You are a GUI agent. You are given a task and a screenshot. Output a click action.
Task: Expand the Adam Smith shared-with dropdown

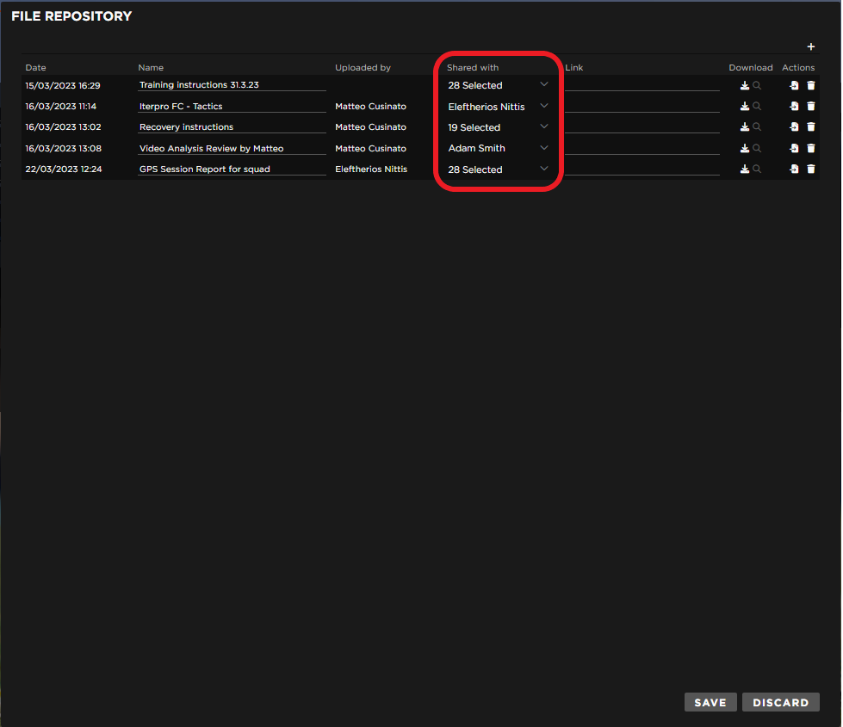[543, 148]
